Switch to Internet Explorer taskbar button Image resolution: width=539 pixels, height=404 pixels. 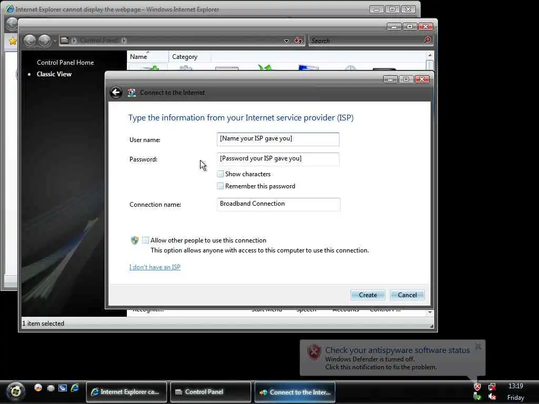point(126,391)
